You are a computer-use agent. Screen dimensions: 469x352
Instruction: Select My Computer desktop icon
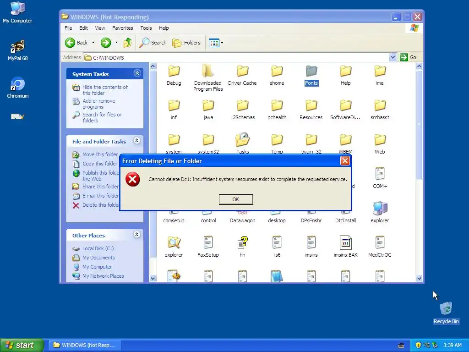(x=17, y=12)
